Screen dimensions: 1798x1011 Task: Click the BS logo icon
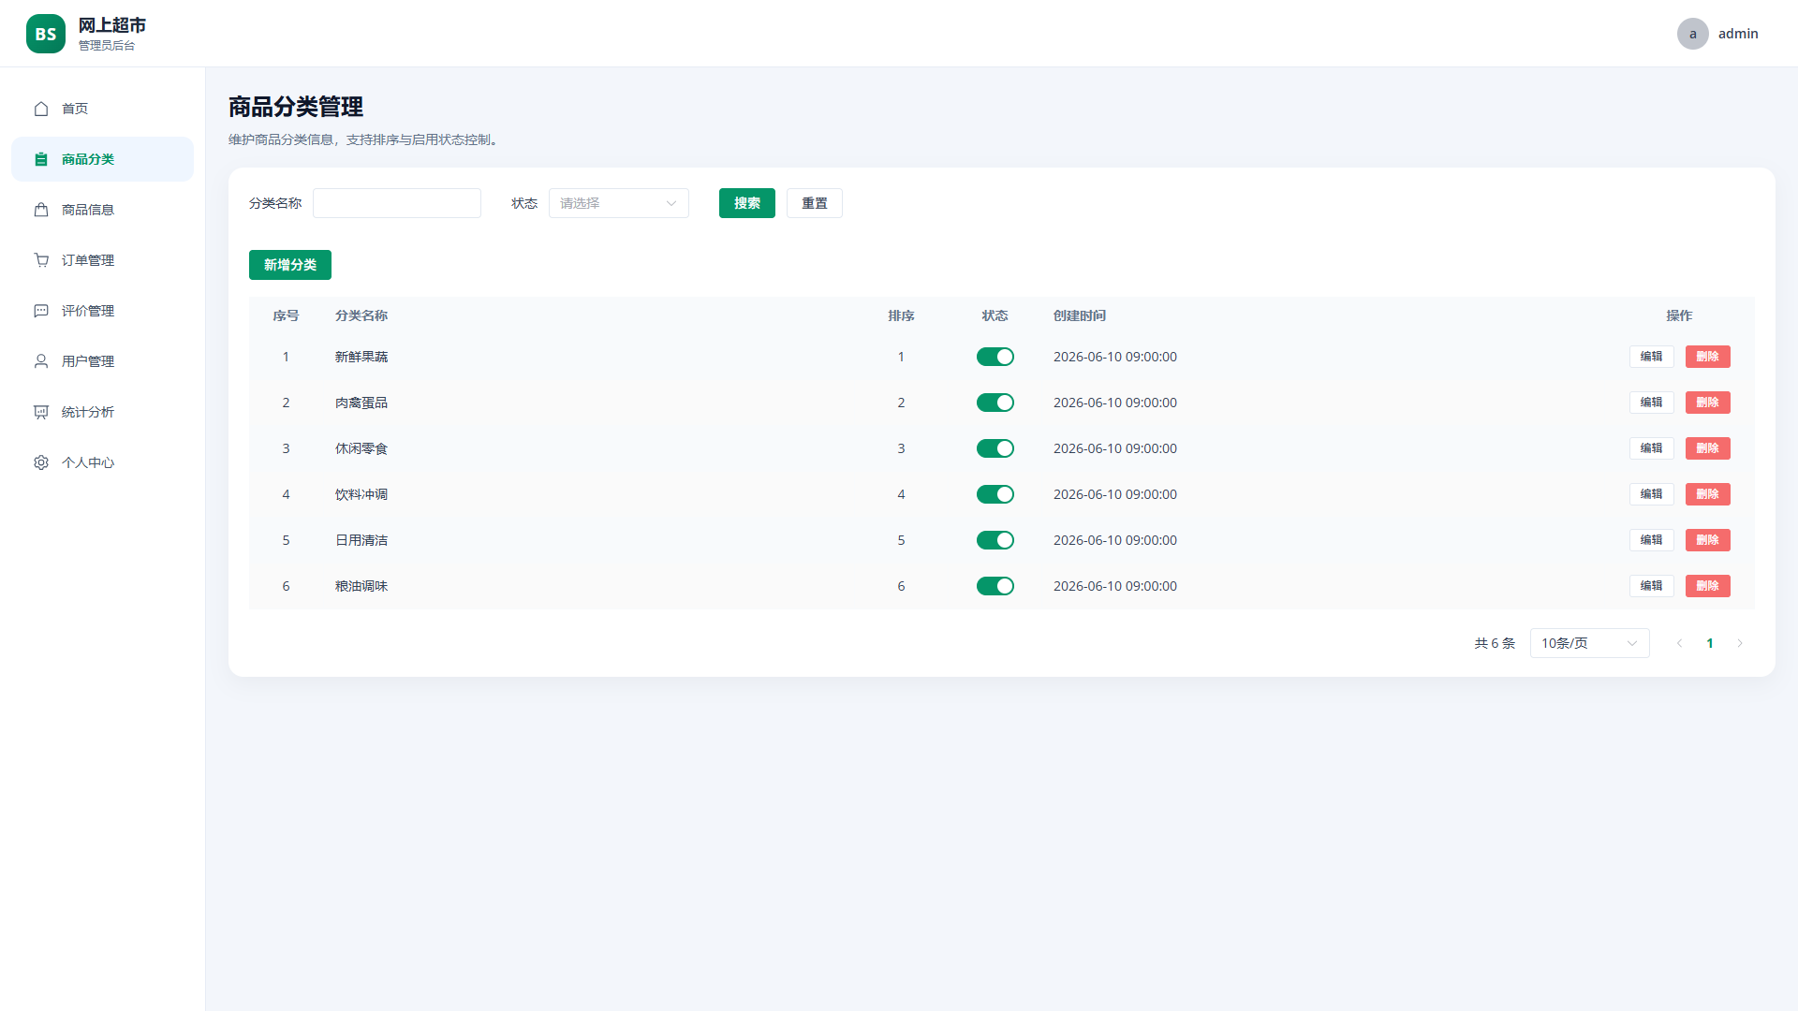point(46,34)
